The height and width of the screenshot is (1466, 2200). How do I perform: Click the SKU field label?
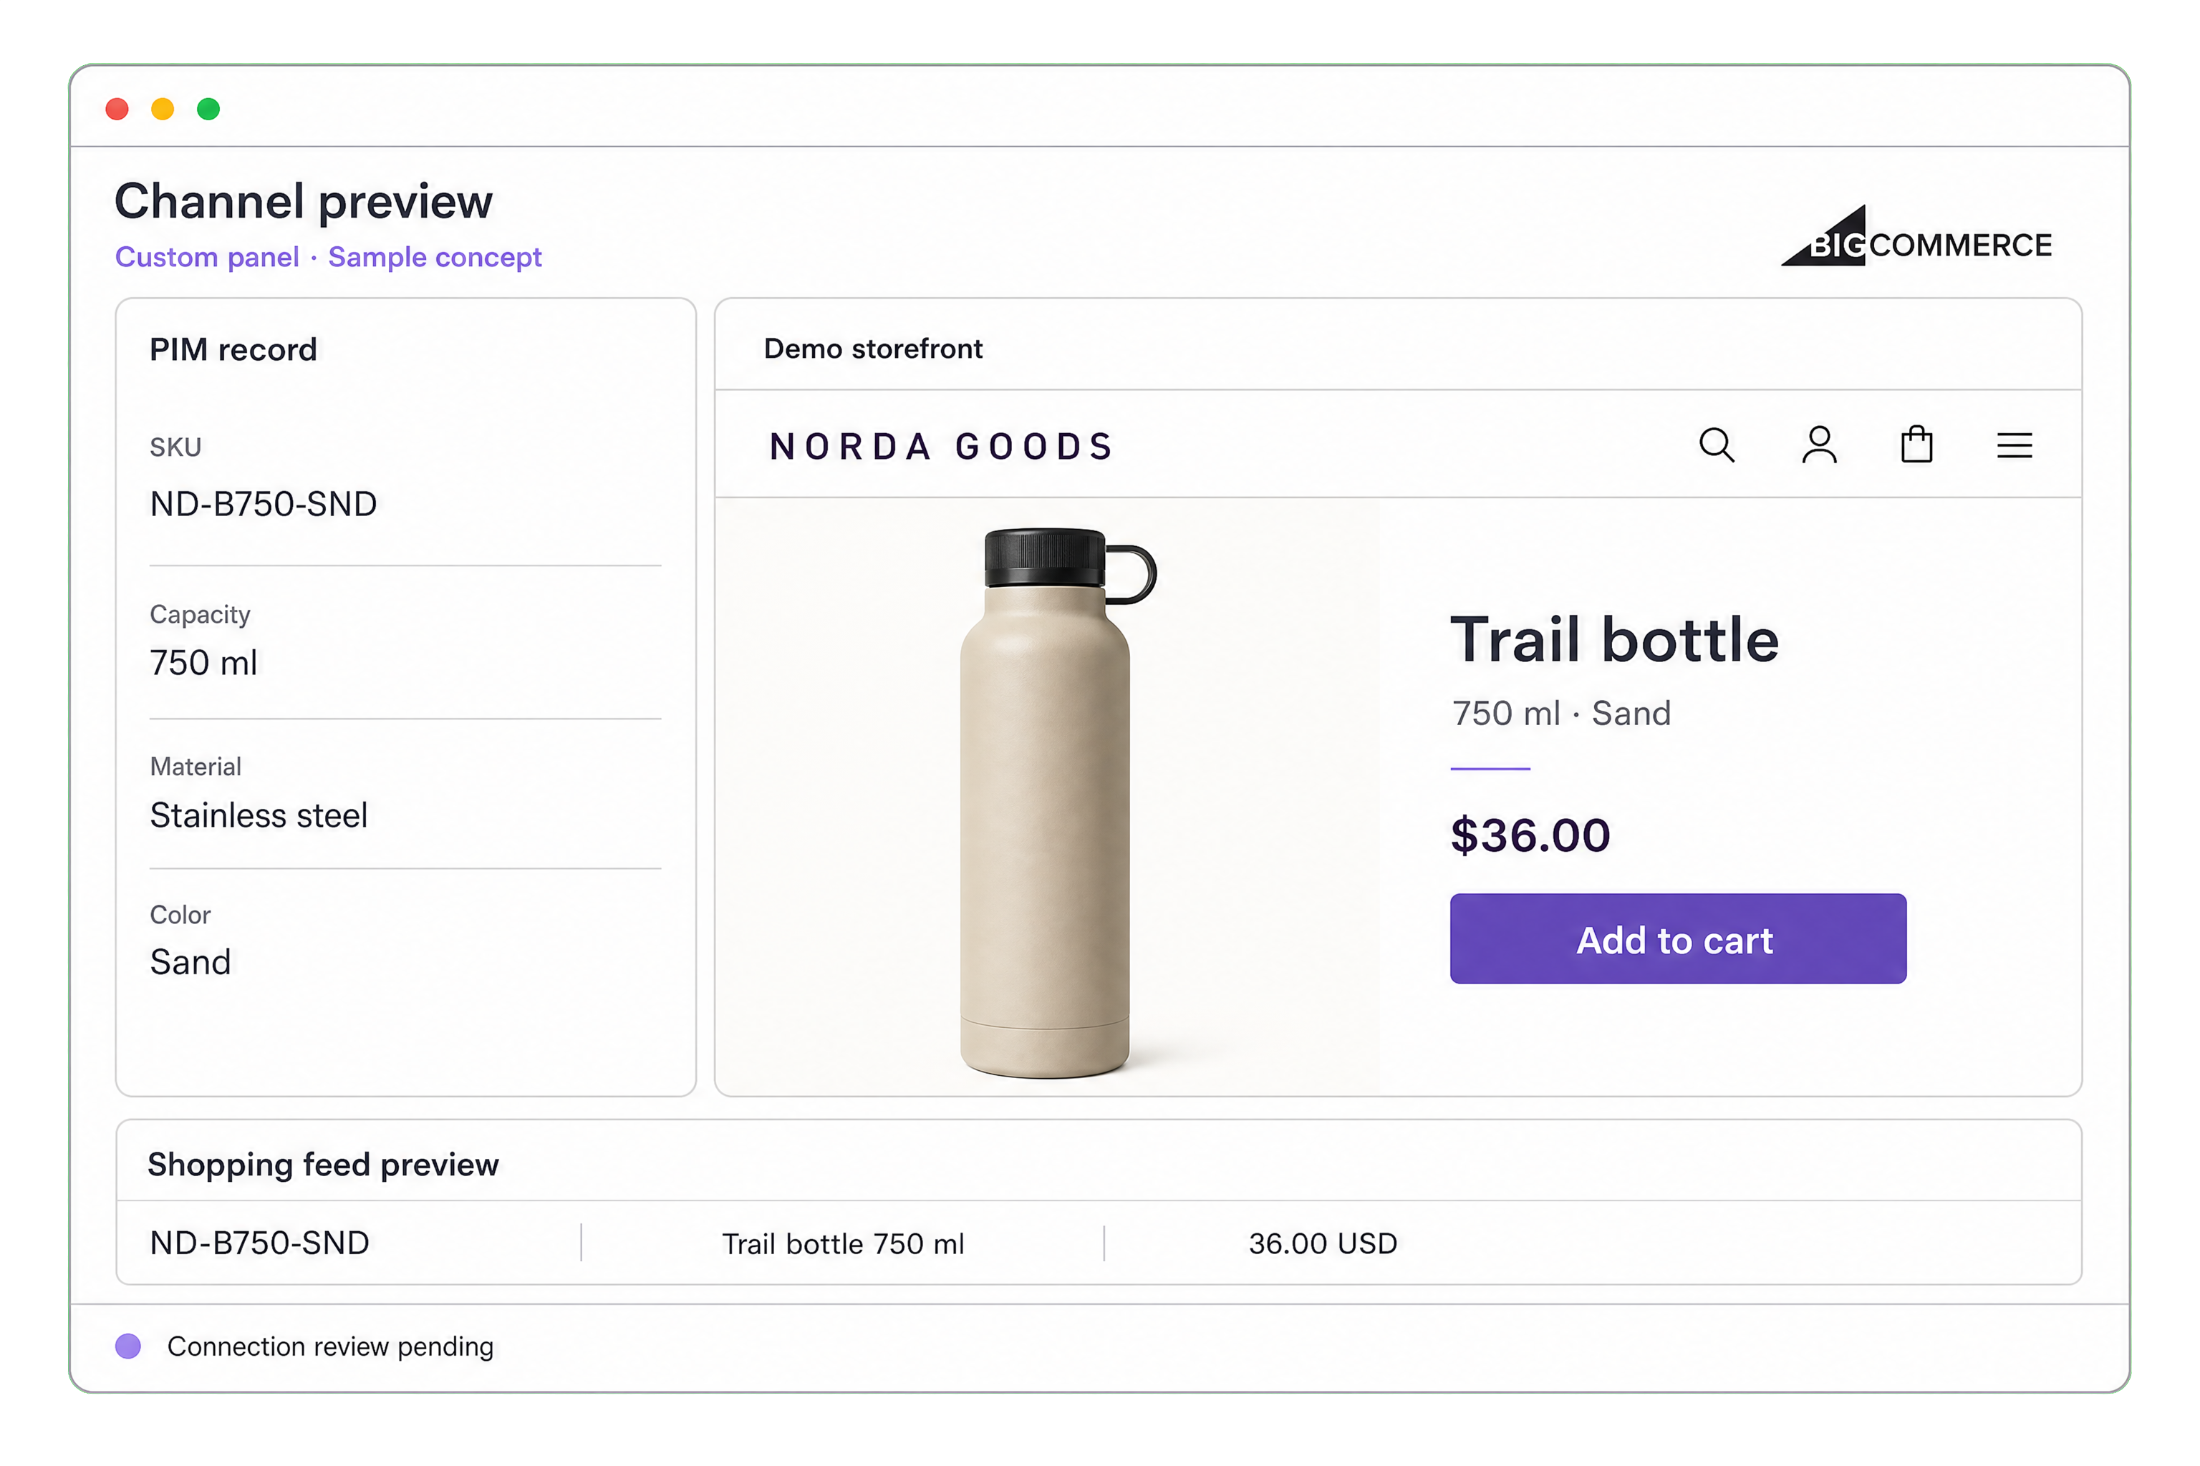pyautogui.click(x=176, y=447)
